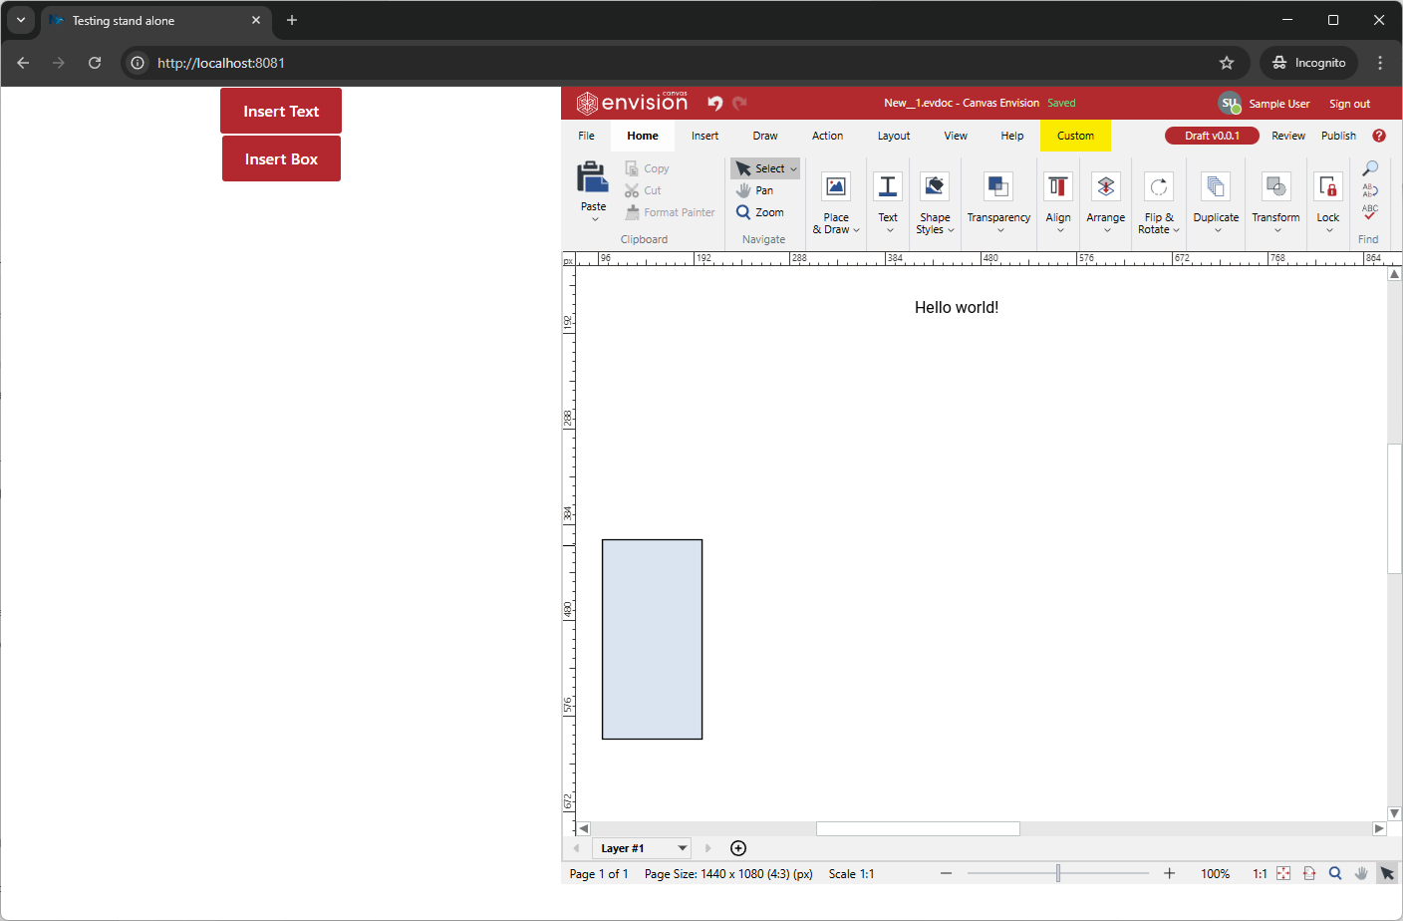Click the Paste clipboard icon
1403x921 pixels.
pyautogui.click(x=593, y=178)
